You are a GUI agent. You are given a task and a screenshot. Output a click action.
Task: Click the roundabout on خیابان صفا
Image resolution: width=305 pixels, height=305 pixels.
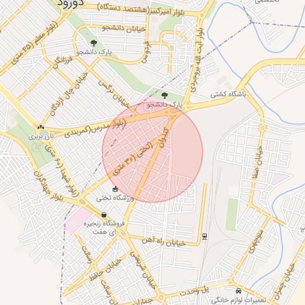(x=263, y=128)
